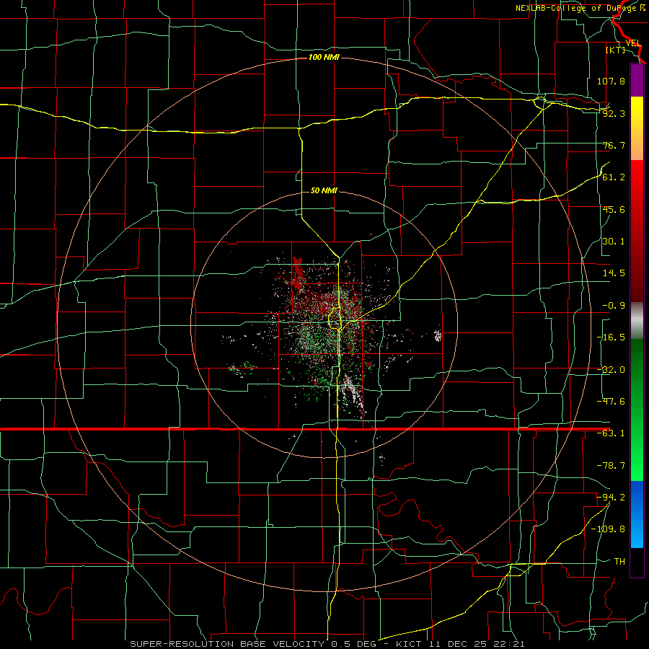Click the -78.7 legend value
The height and width of the screenshot is (649, 649).
point(611,466)
